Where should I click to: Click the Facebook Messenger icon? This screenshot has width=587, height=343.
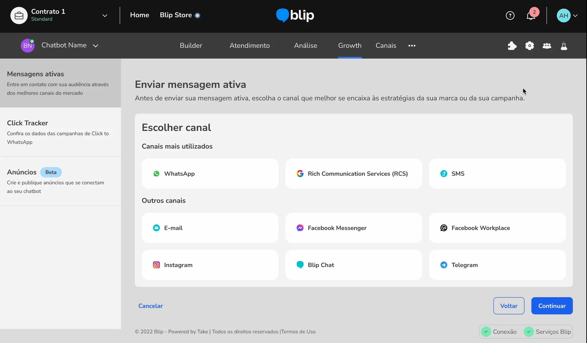300,228
